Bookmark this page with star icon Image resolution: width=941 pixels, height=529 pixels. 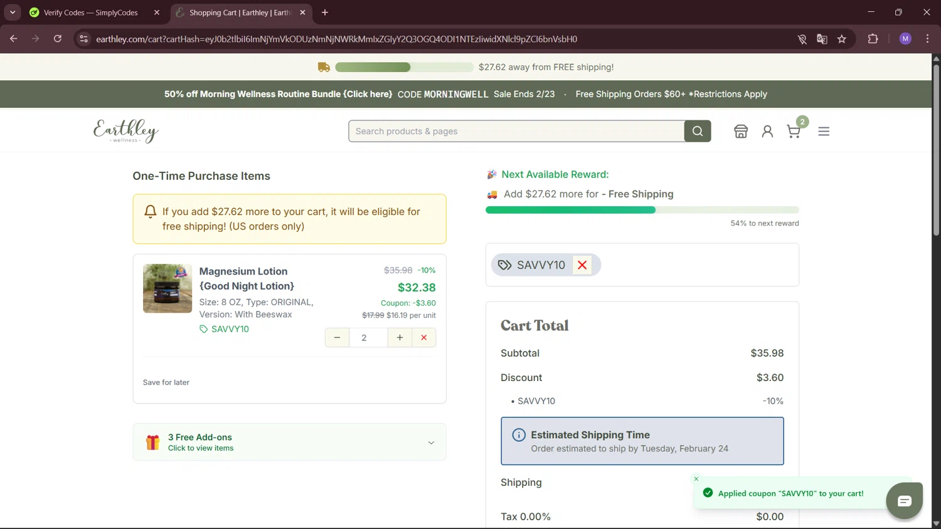tap(842, 39)
